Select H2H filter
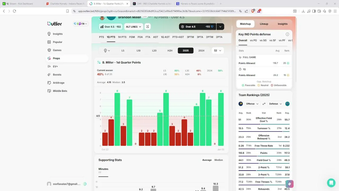 pyautogui.click(x=170, y=51)
